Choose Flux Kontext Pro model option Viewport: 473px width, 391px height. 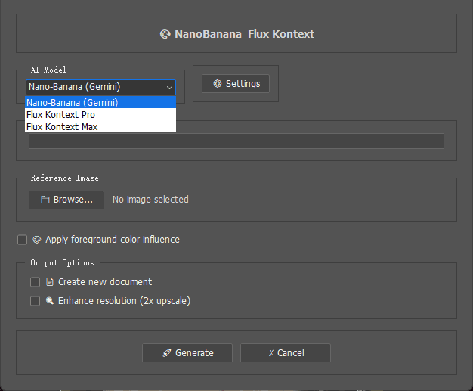[100, 114]
